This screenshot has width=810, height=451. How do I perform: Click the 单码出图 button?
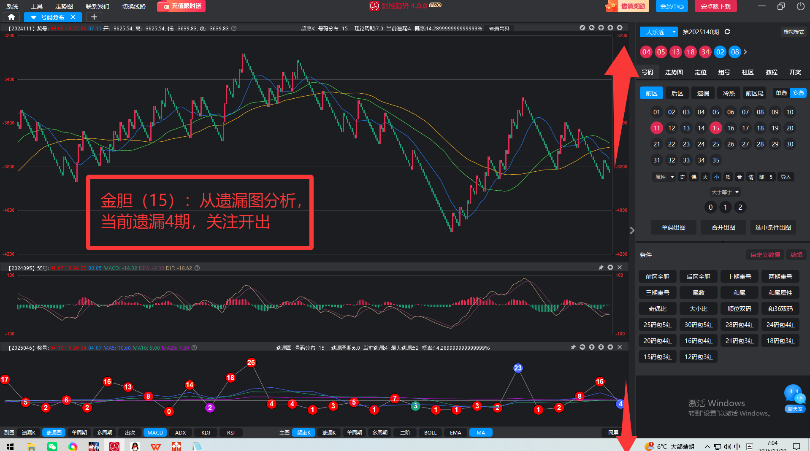pos(673,227)
